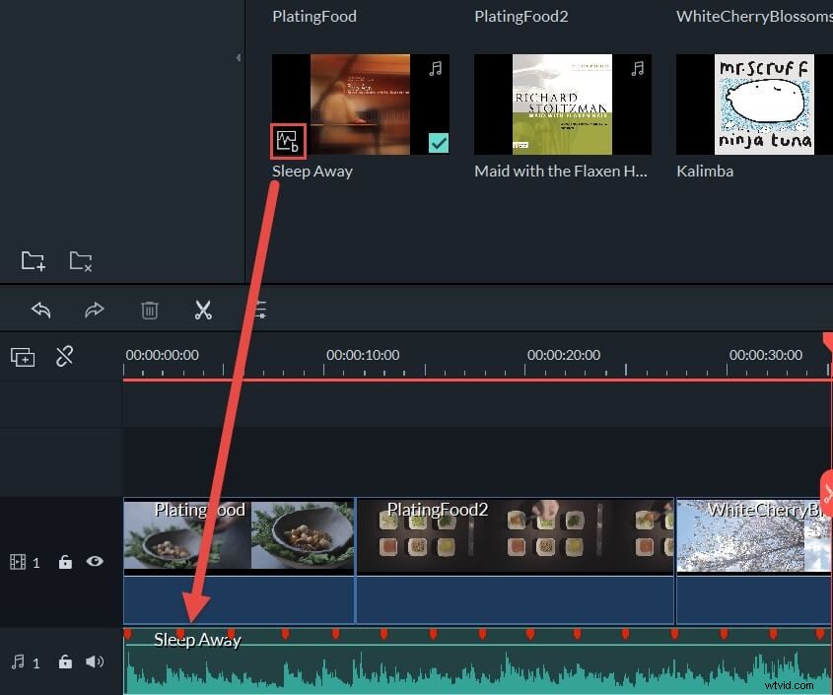Open the adjustment icon right of the scissors
The height and width of the screenshot is (695, 833).
(258, 310)
